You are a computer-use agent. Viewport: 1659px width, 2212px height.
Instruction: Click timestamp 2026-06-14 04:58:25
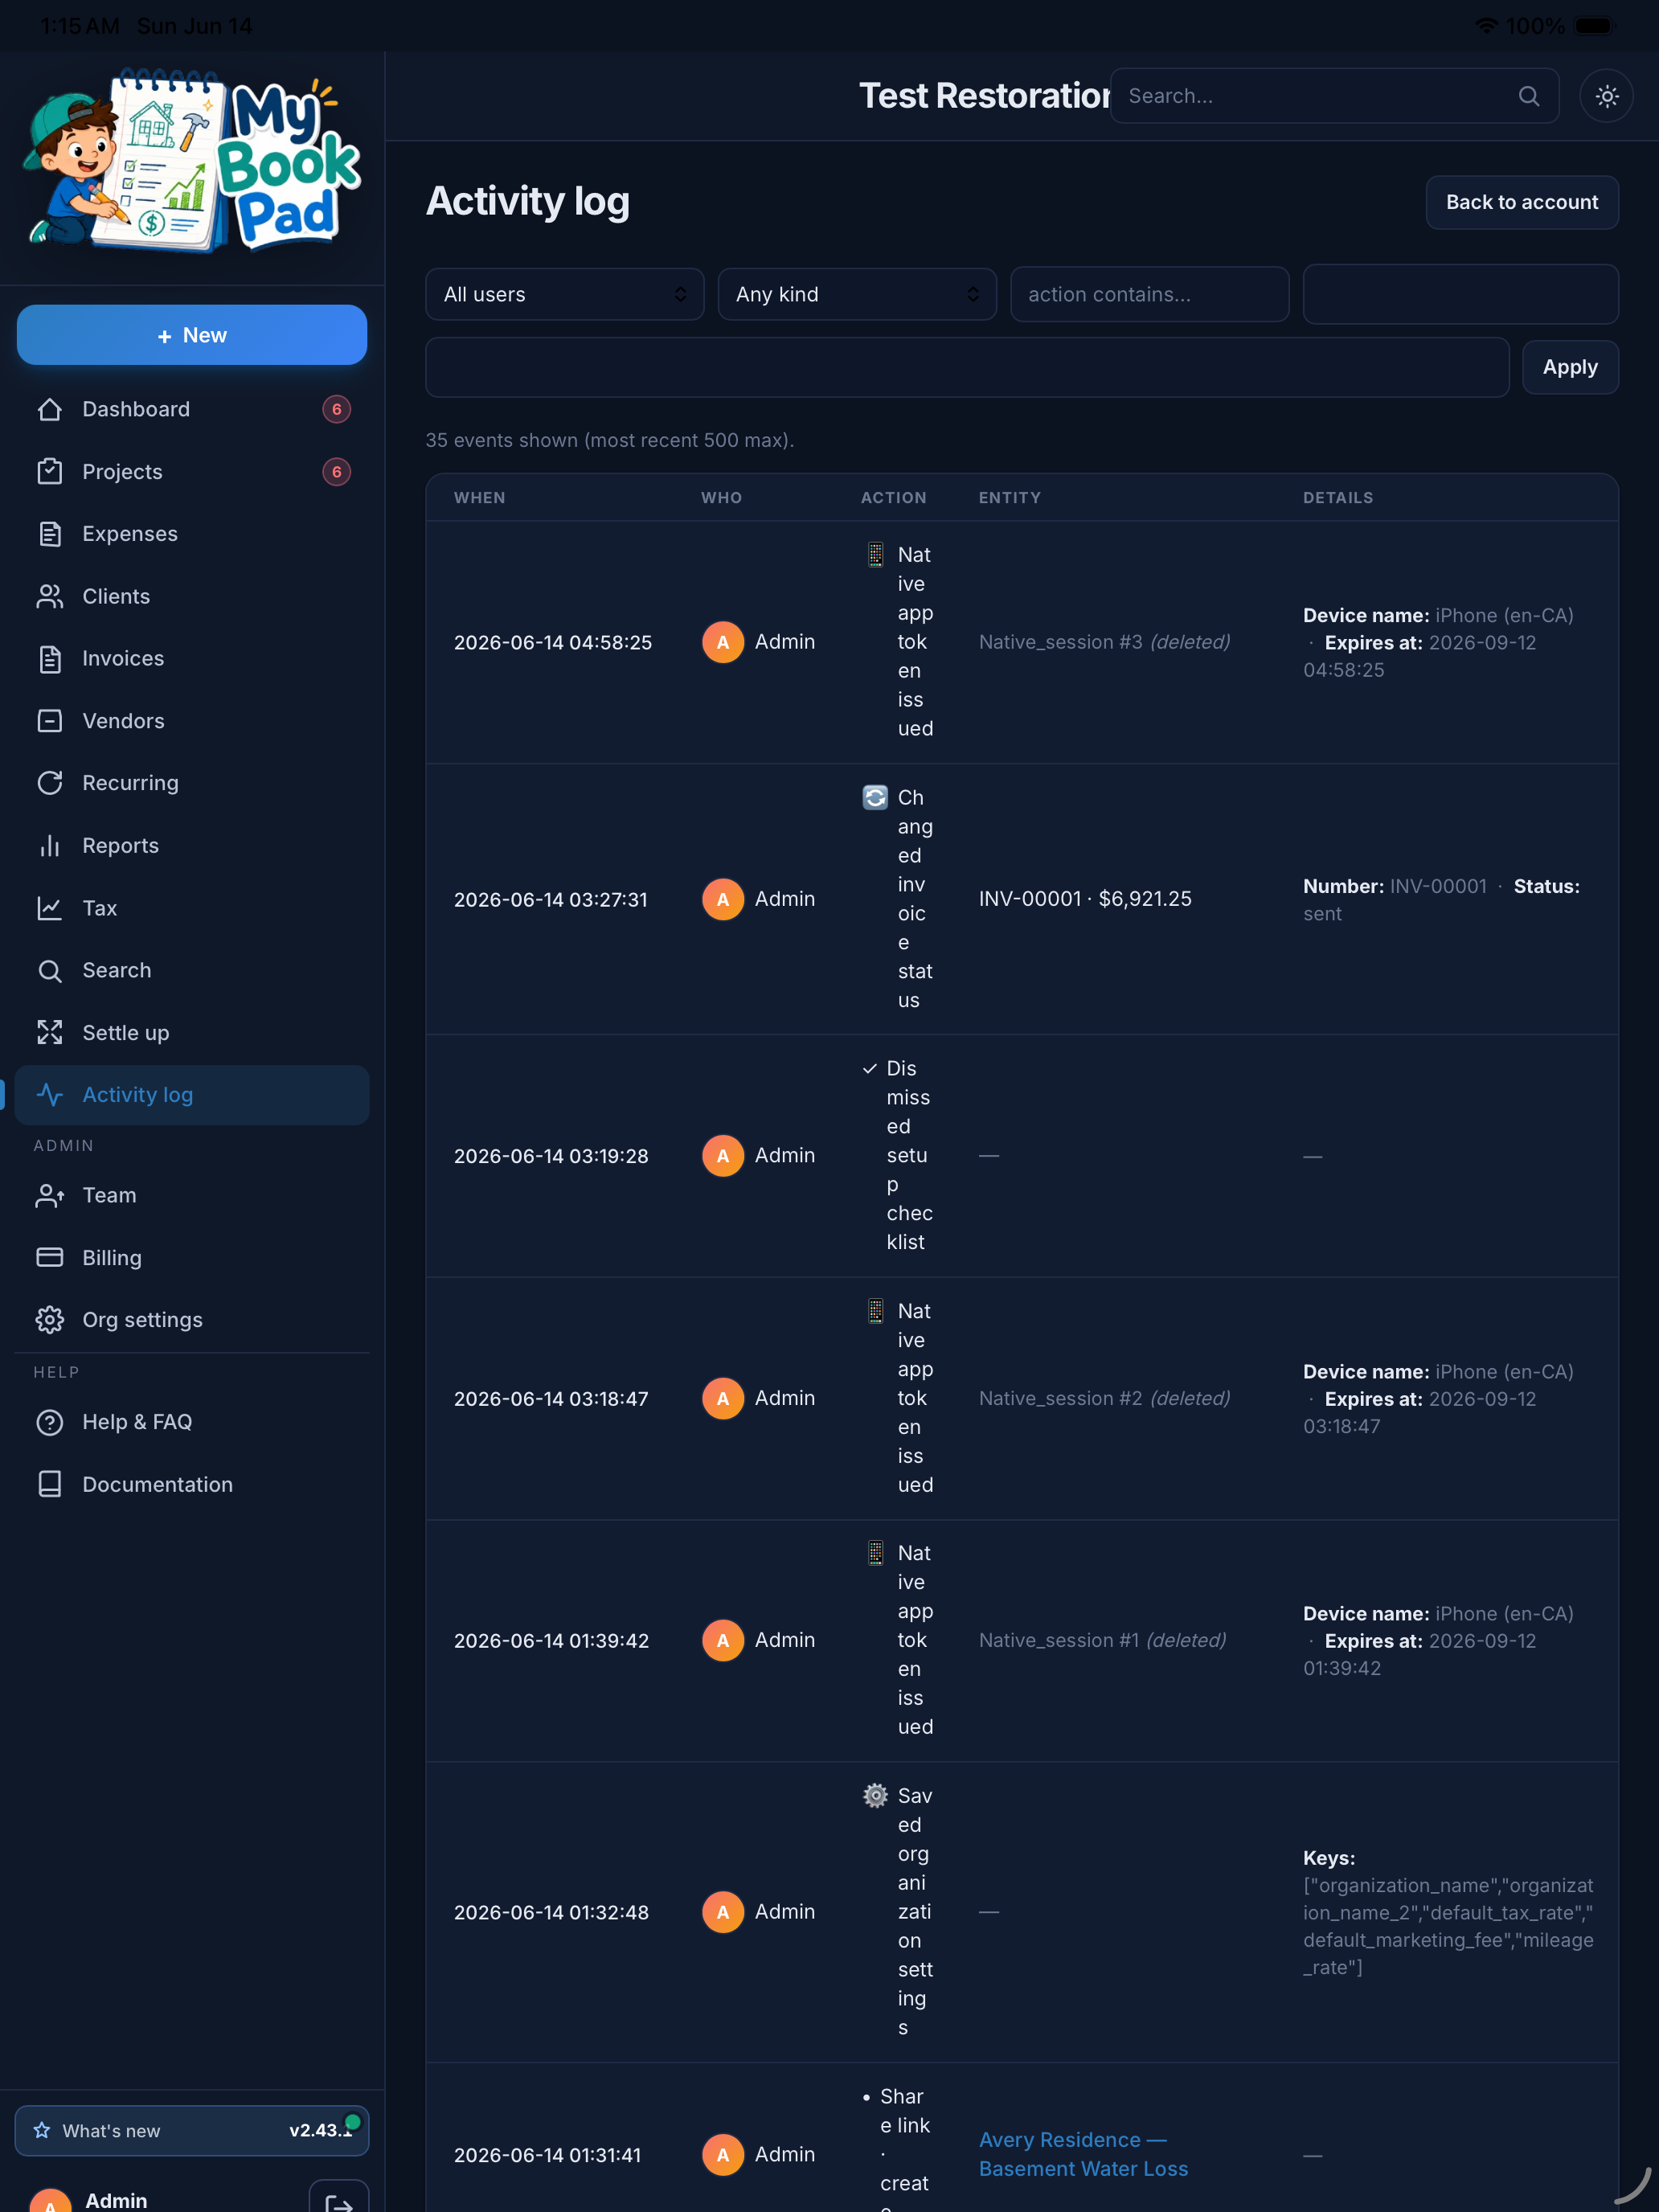(x=553, y=642)
